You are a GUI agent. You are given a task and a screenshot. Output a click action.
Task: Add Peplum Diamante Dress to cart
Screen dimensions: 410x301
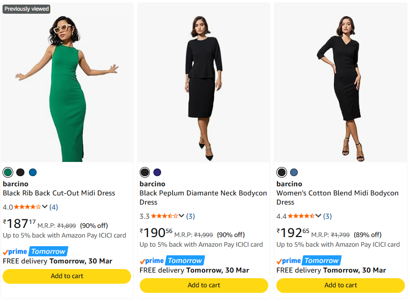(204, 285)
